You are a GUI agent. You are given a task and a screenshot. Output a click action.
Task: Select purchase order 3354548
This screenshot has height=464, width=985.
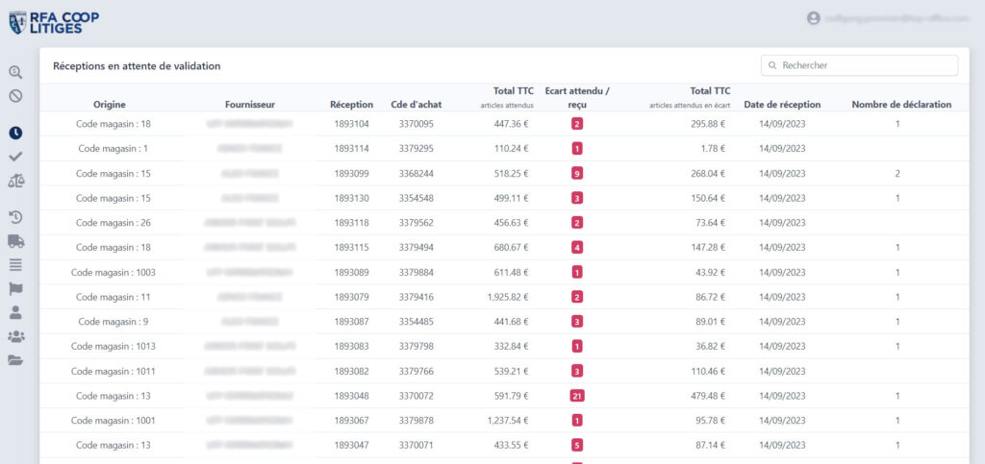coord(416,198)
